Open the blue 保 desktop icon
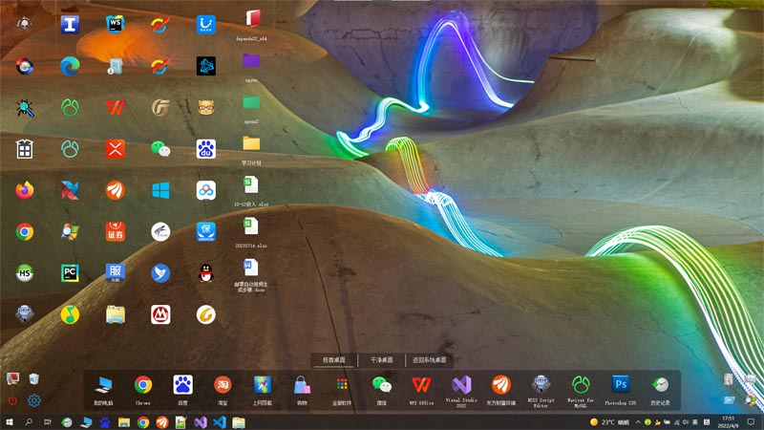 (206, 231)
